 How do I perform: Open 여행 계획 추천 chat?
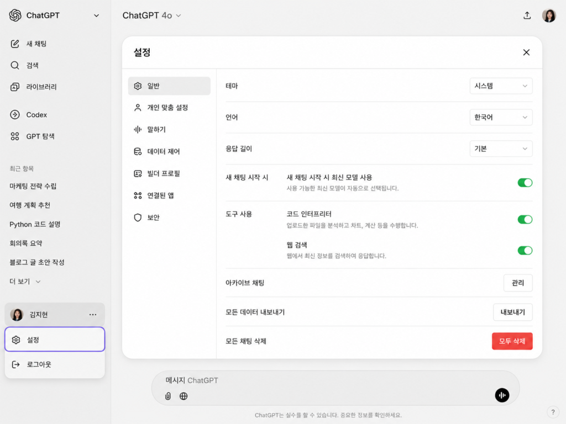click(x=30, y=205)
